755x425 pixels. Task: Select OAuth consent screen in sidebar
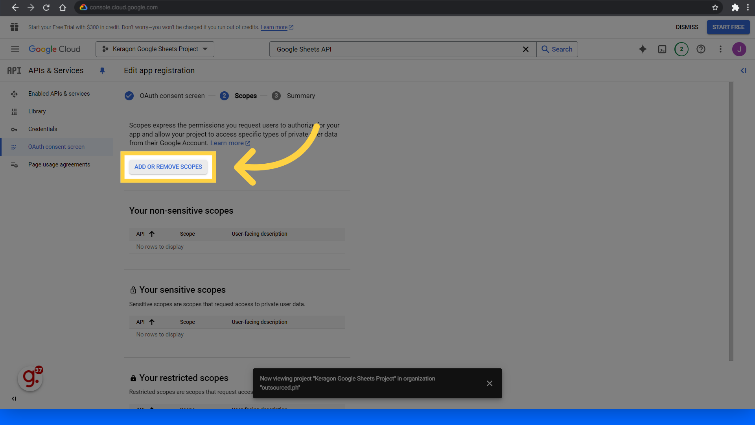[x=56, y=147]
